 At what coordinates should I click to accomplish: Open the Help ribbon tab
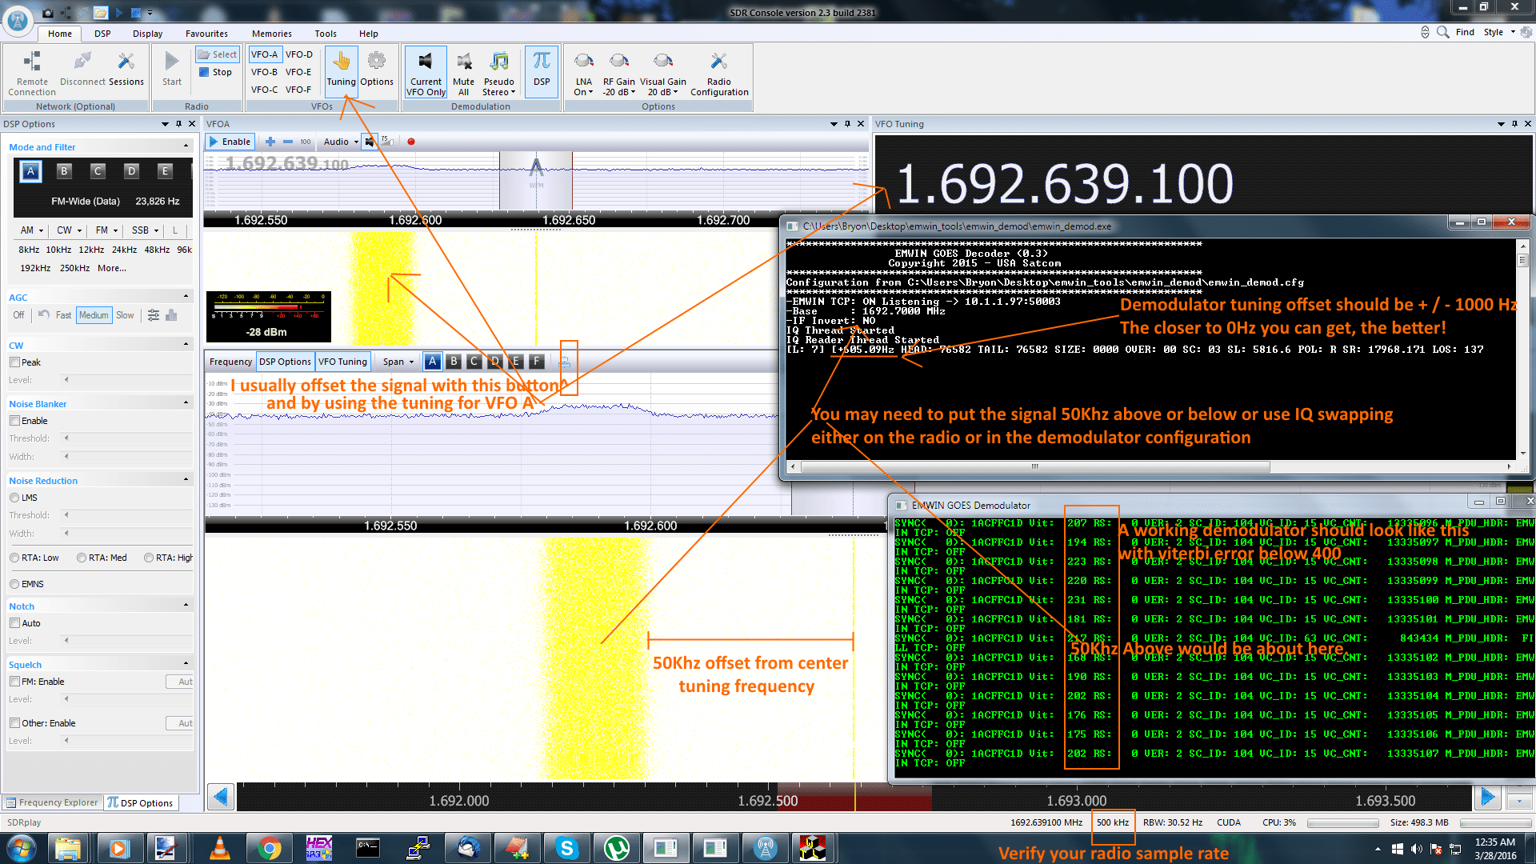[368, 34]
